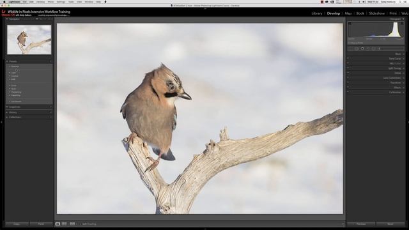Open the Apple menu
The image size is (409, 230).
point(4,2)
